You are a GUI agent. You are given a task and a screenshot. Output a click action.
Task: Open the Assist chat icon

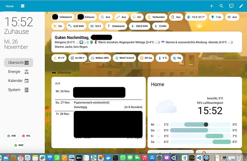231,6
